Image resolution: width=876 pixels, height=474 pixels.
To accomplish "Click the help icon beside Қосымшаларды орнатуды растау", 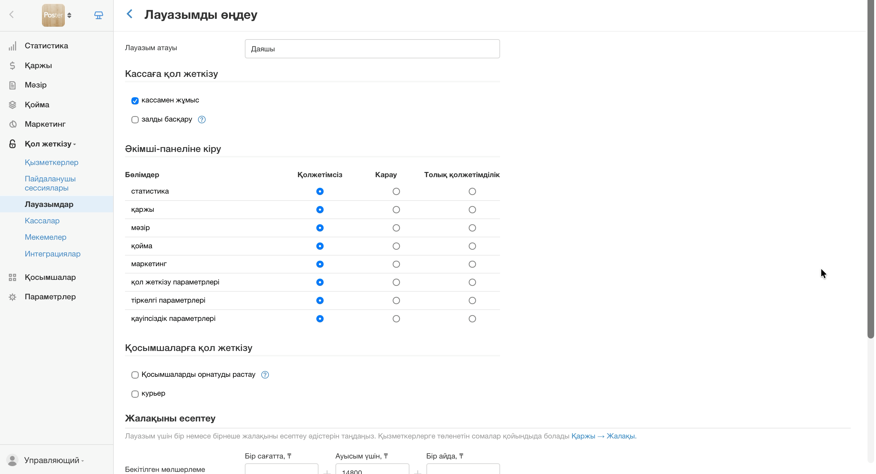I will pos(265,374).
